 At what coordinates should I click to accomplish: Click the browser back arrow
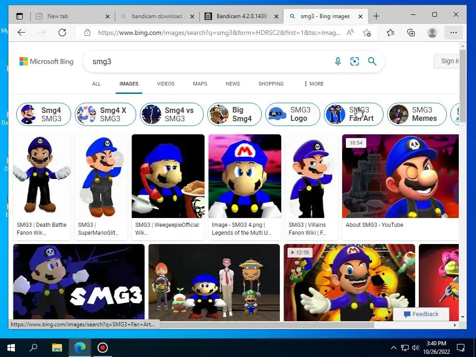[21, 33]
